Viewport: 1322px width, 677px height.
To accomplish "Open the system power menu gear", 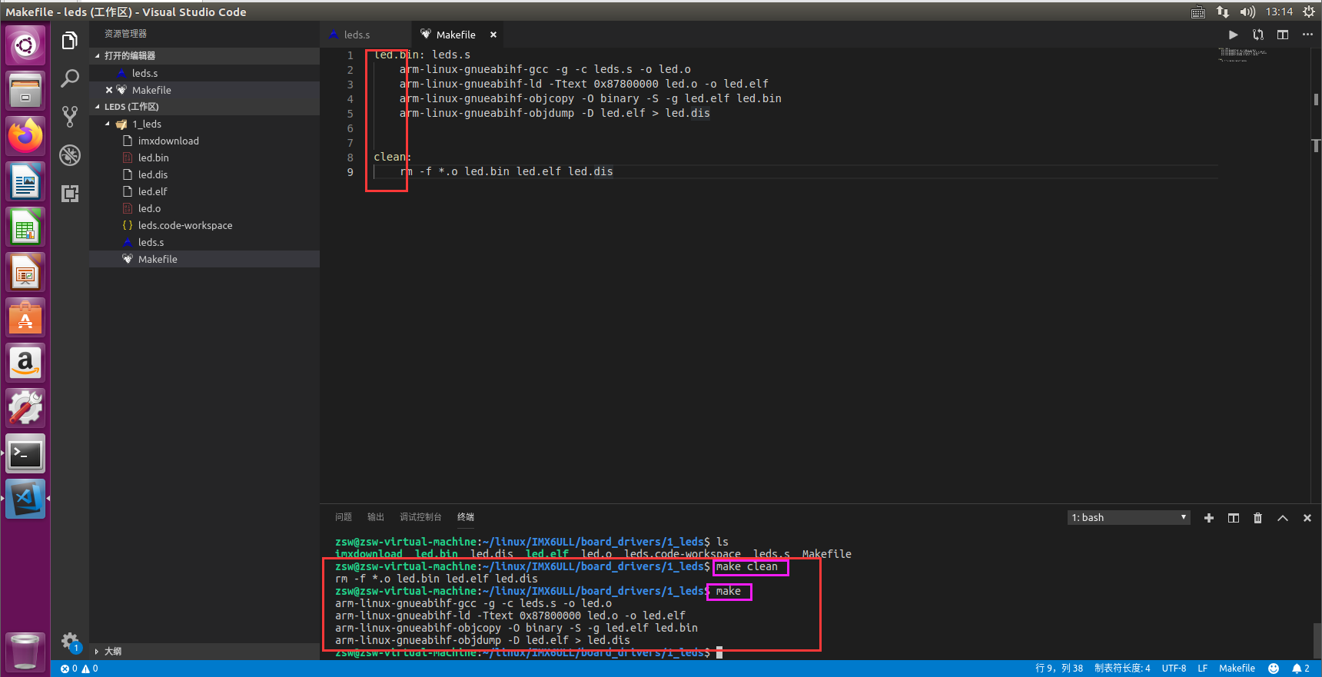I will click(1308, 12).
